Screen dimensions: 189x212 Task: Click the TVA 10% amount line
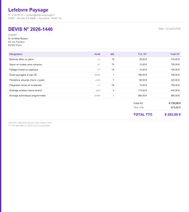[157, 107]
